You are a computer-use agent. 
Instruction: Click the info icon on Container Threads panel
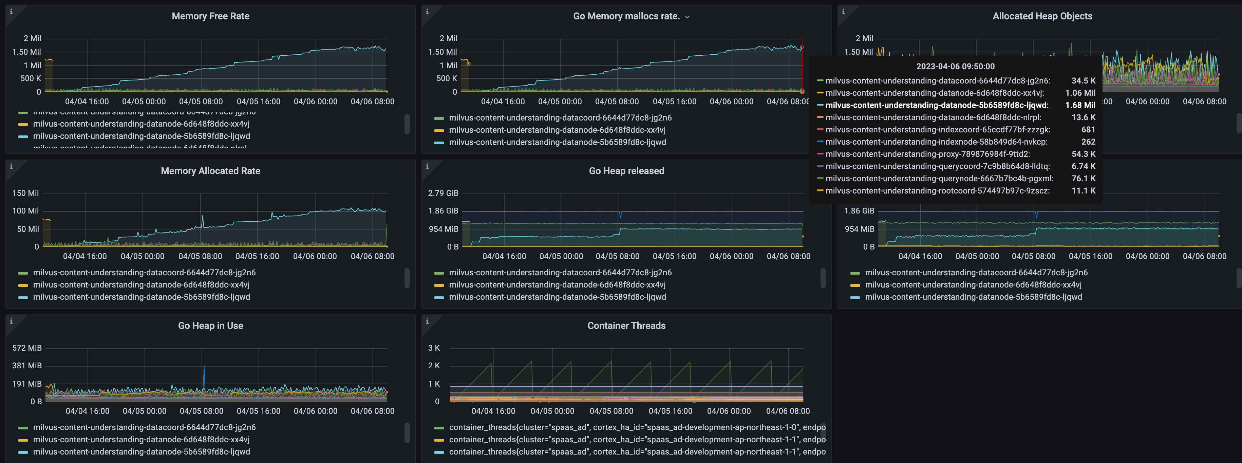(x=427, y=321)
